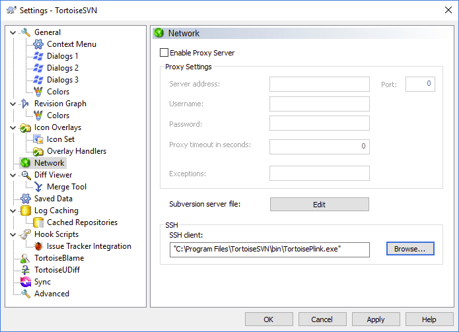Enable the Proxy Server checkbox
The image size is (459, 332).
[x=164, y=53]
